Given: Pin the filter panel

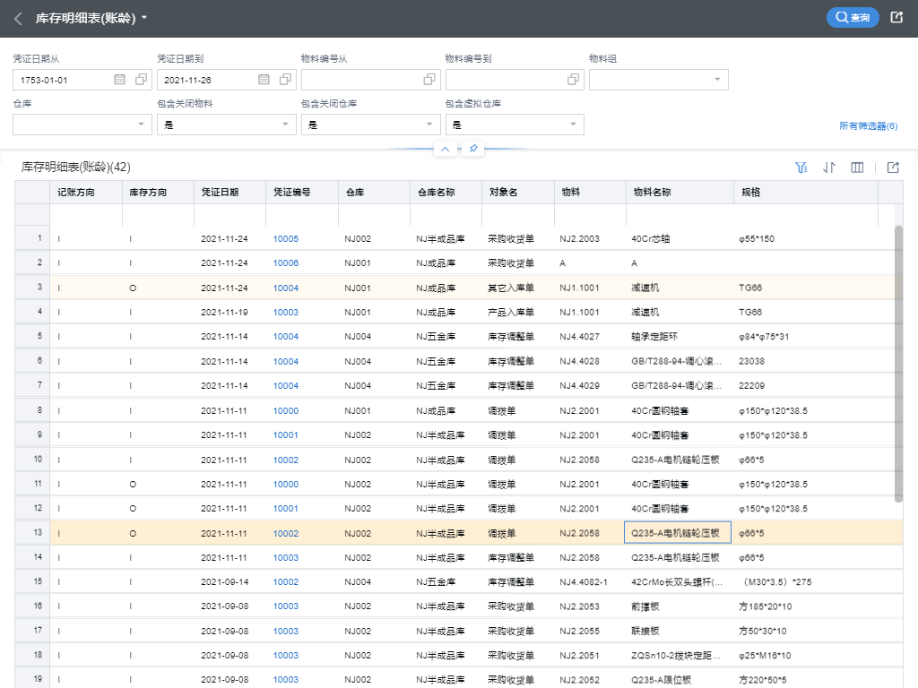Looking at the screenshot, I should (x=473, y=149).
